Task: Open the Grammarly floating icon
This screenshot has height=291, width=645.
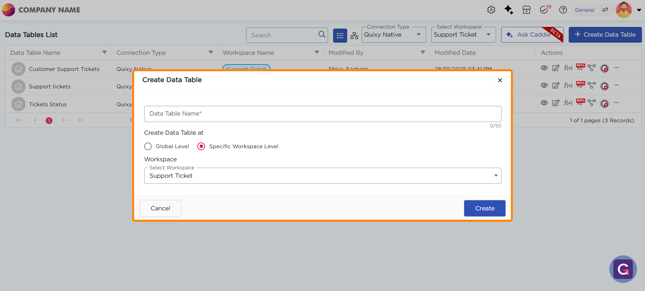Action: (x=623, y=269)
